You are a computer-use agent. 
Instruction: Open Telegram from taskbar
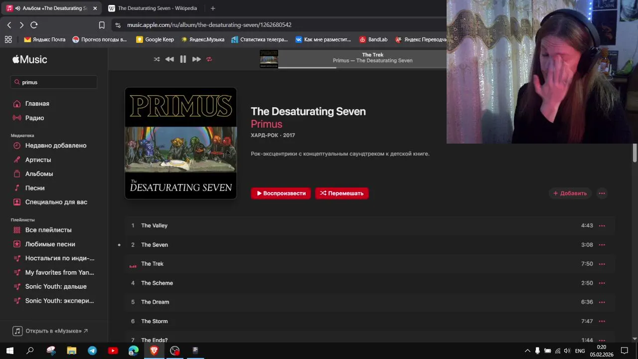(92, 351)
